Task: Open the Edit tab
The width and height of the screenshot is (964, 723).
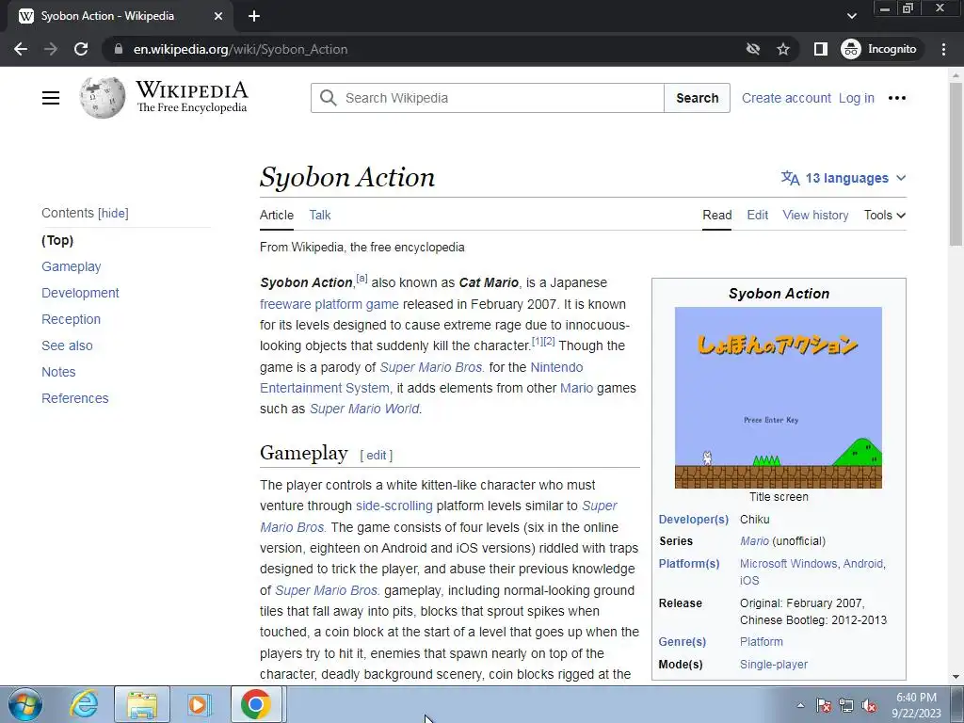Action: pyautogui.click(x=758, y=216)
